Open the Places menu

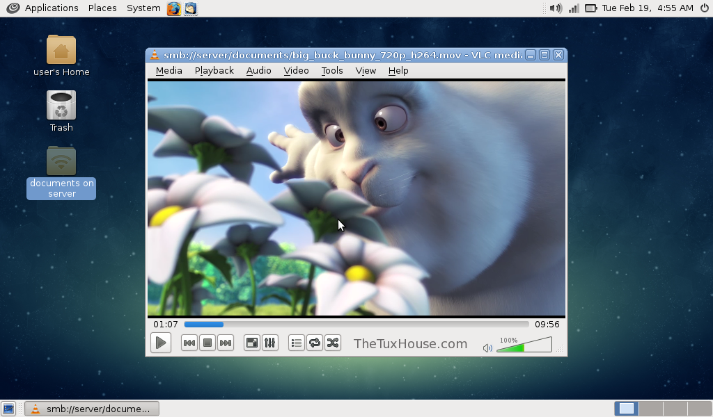(102, 8)
